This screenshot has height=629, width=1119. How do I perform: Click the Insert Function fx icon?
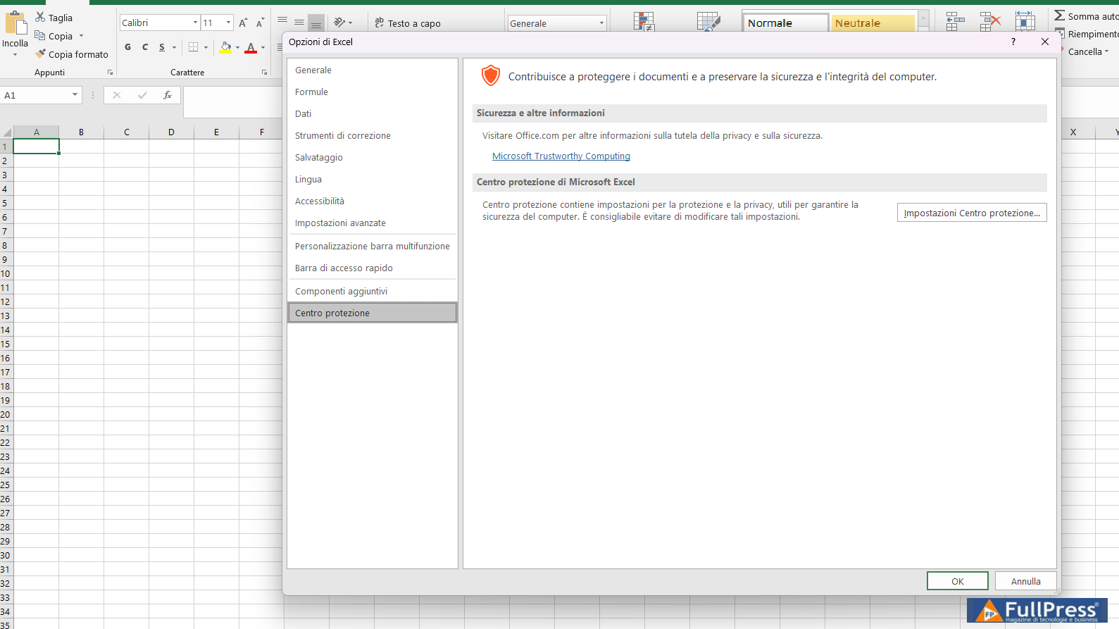pos(168,95)
